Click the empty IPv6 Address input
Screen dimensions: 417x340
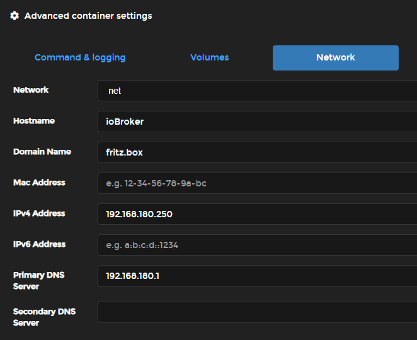pyautogui.click(x=258, y=245)
